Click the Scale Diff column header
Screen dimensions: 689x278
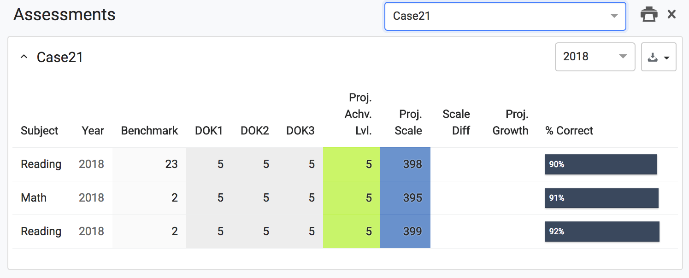tap(456, 122)
